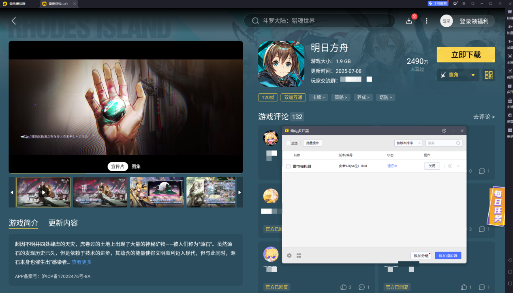This screenshot has height=293, width=513.
Task: Click the video progress bar below the trailer
Action: [126, 173]
